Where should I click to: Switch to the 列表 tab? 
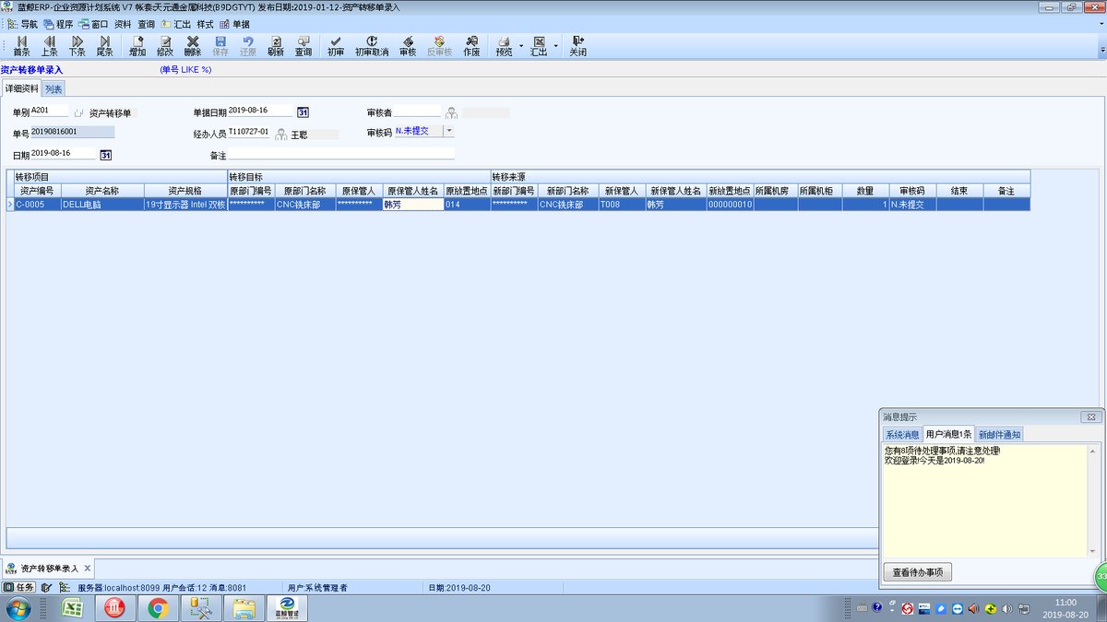tap(54, 89)
